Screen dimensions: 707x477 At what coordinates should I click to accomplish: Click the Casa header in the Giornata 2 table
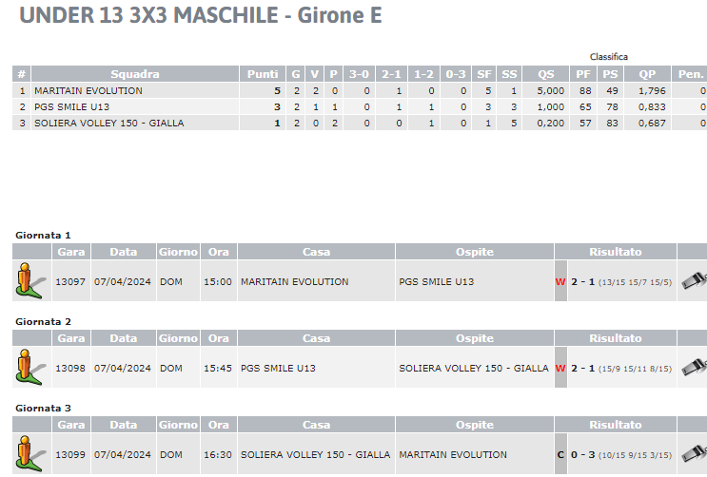click(x=316, y=338)
